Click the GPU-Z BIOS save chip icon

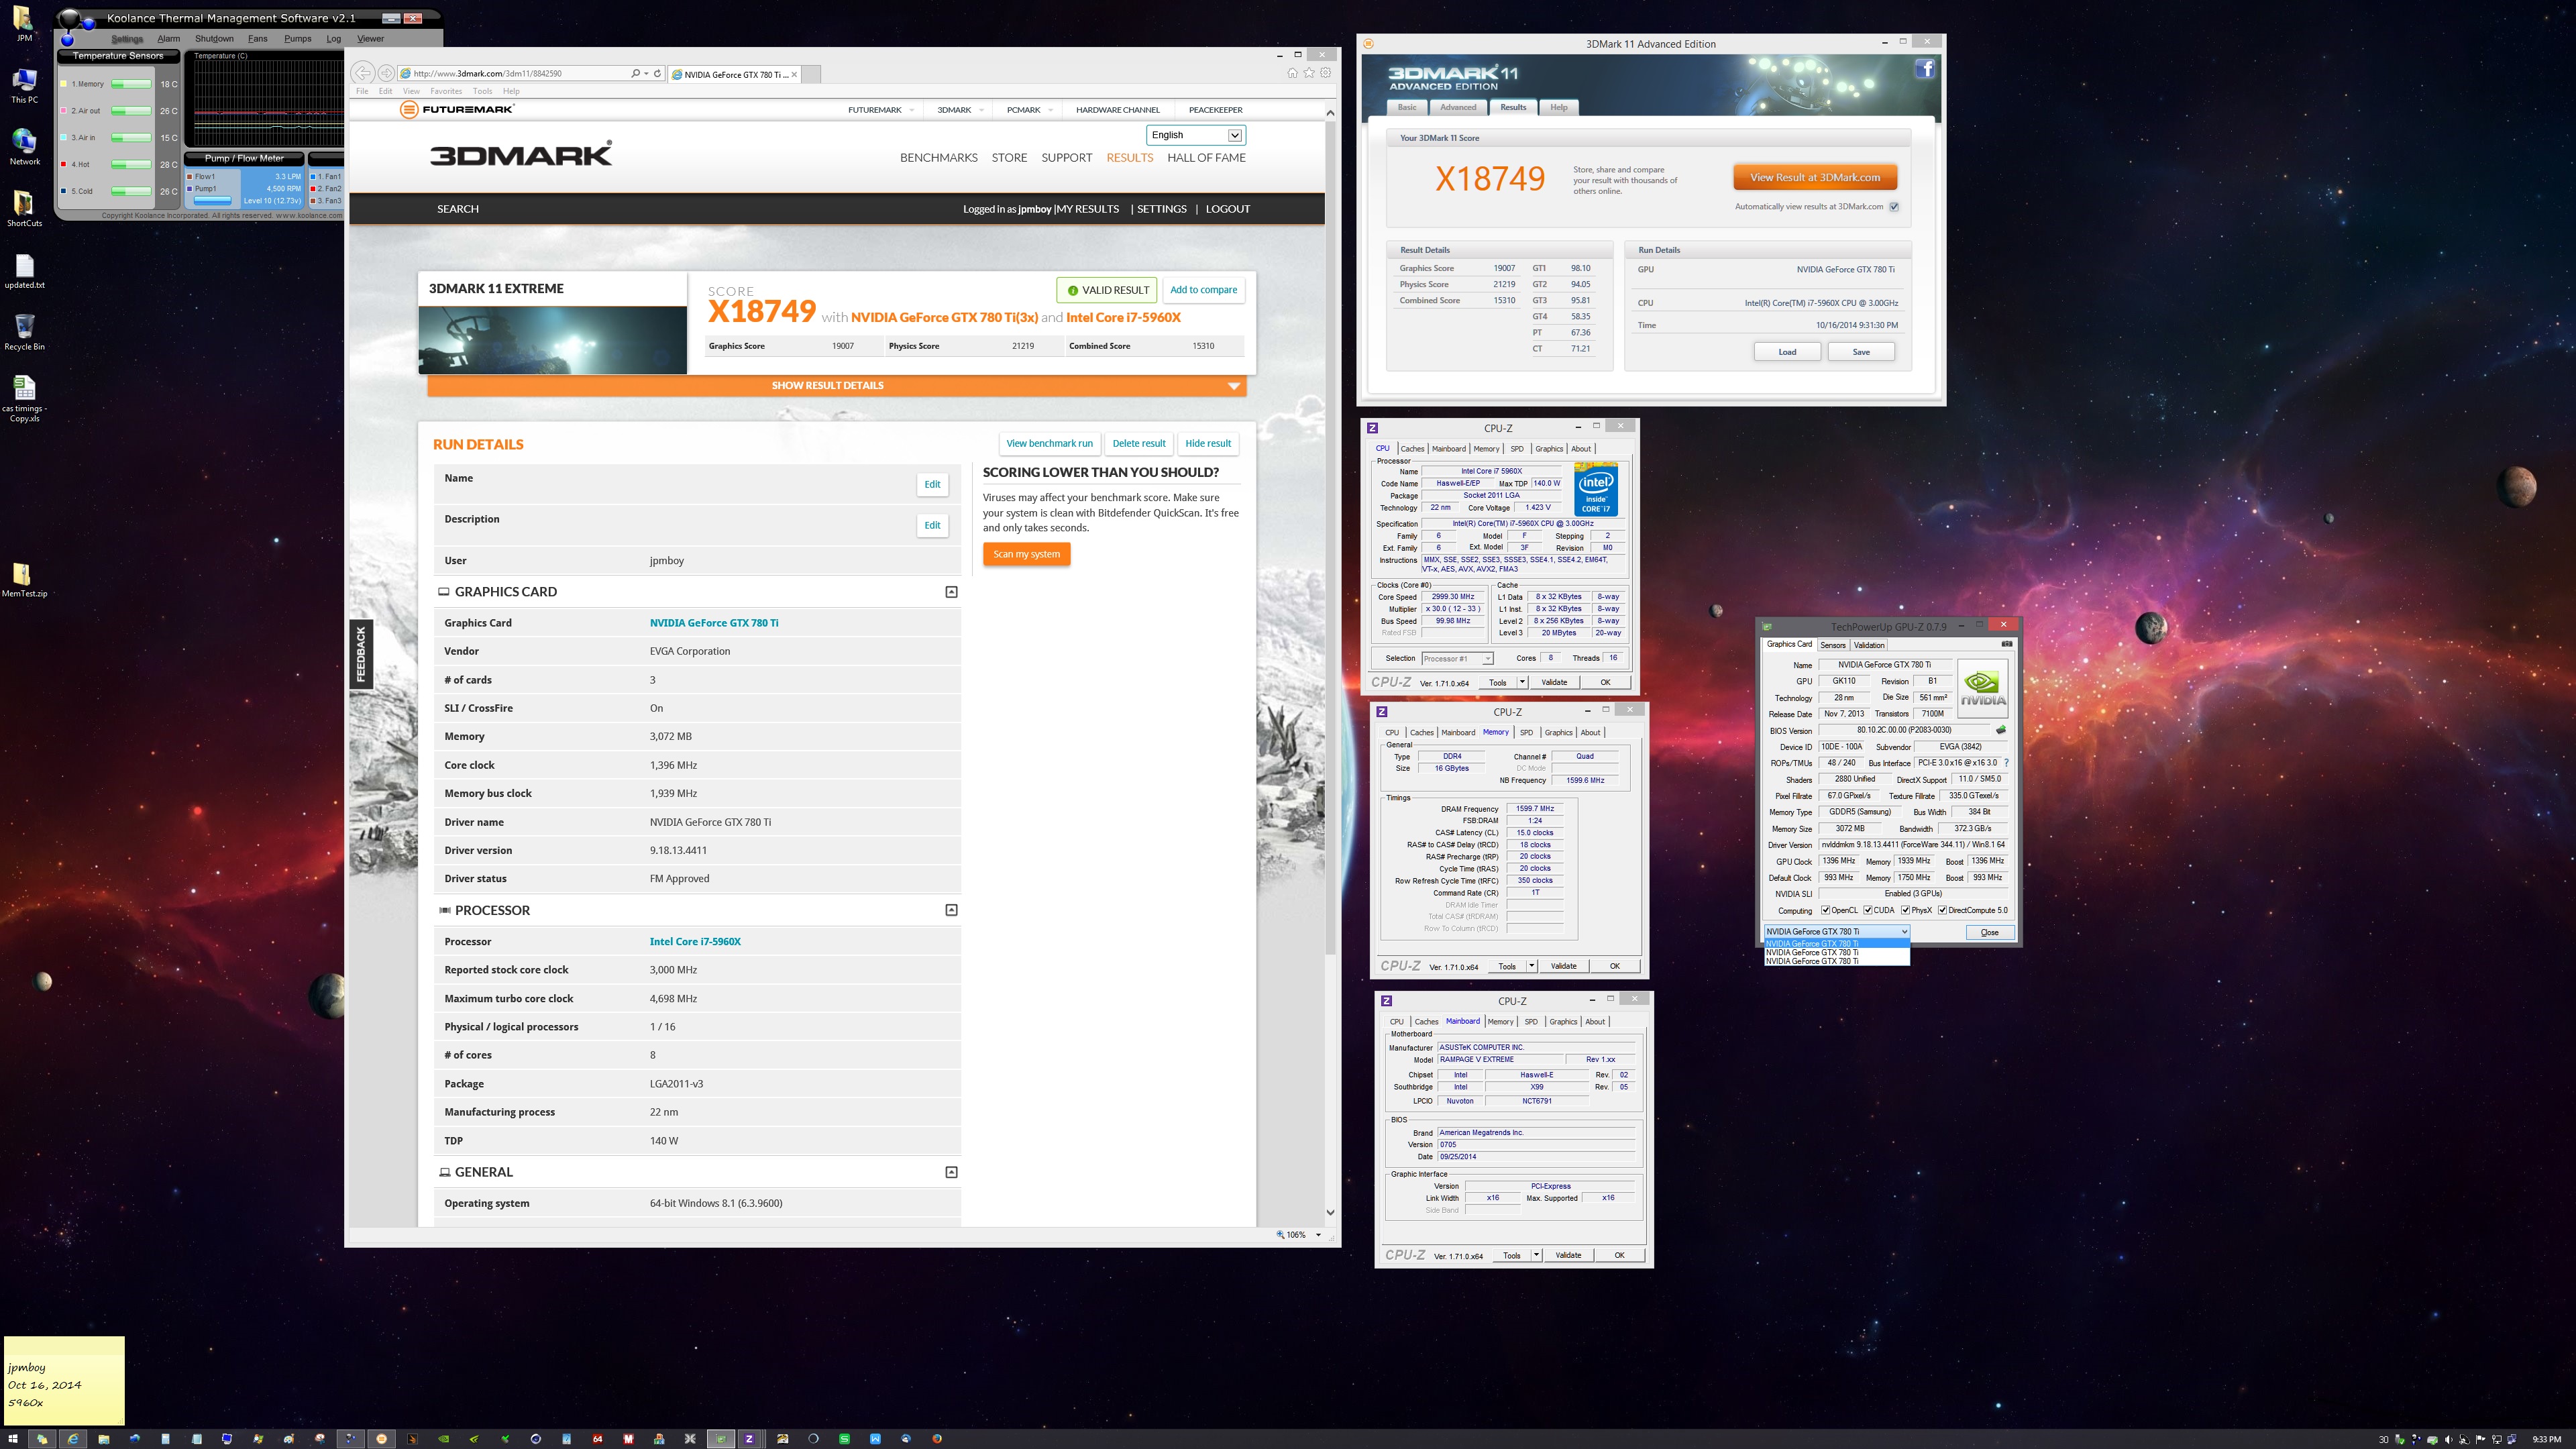coord(2000,730)
